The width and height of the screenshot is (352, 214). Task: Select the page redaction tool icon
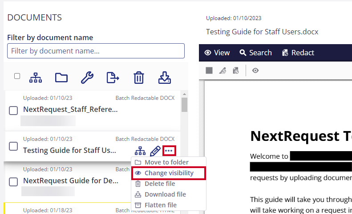click(236, 70)
